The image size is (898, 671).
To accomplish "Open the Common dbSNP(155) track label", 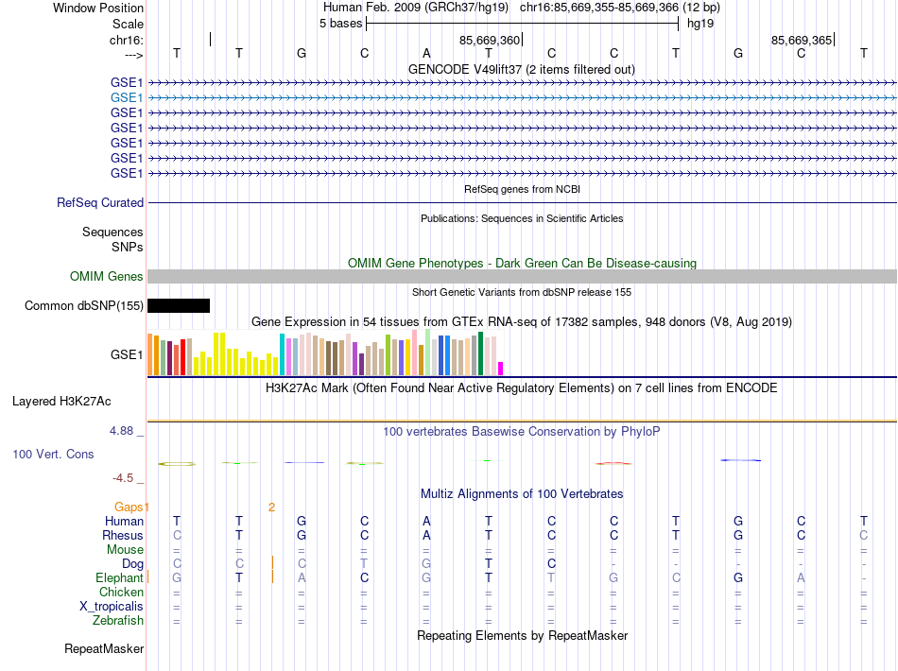I will [84, 305].
